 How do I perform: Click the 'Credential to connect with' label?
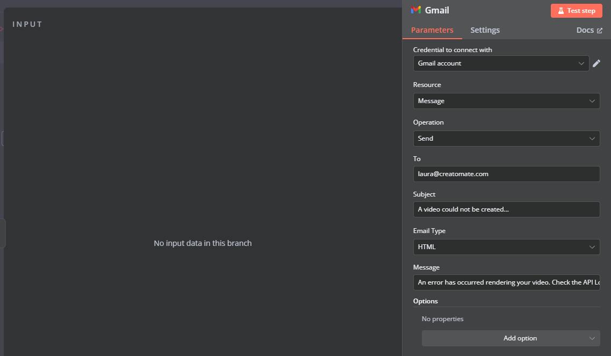[x=452, y=50]
